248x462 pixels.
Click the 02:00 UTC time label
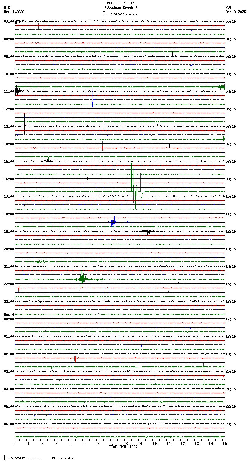[9, 354]
